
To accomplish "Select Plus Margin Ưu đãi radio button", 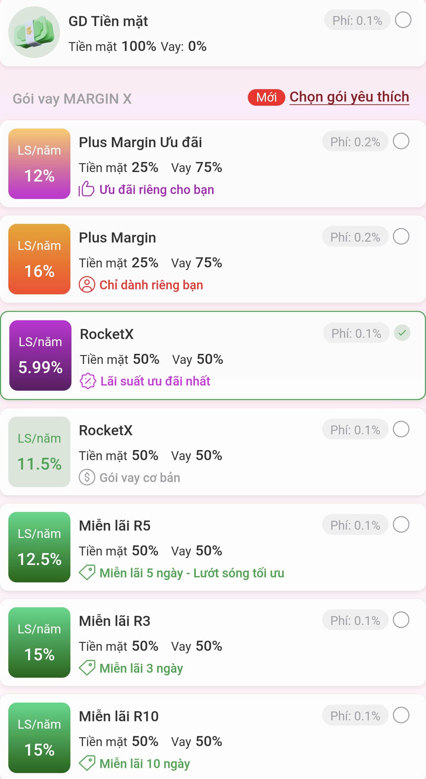I will 401,141.
